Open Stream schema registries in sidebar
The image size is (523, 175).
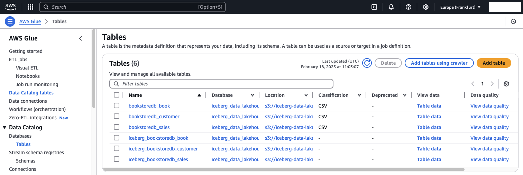36,153
